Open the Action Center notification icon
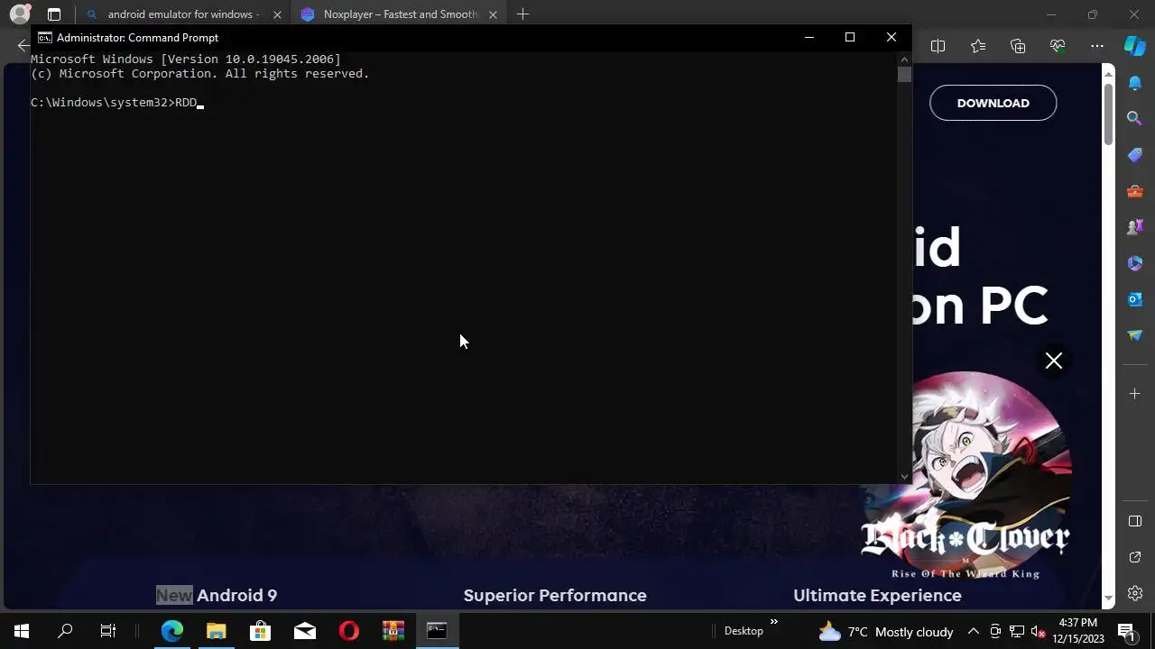Screen dimensions: 1155x649 click(1126, 631)
